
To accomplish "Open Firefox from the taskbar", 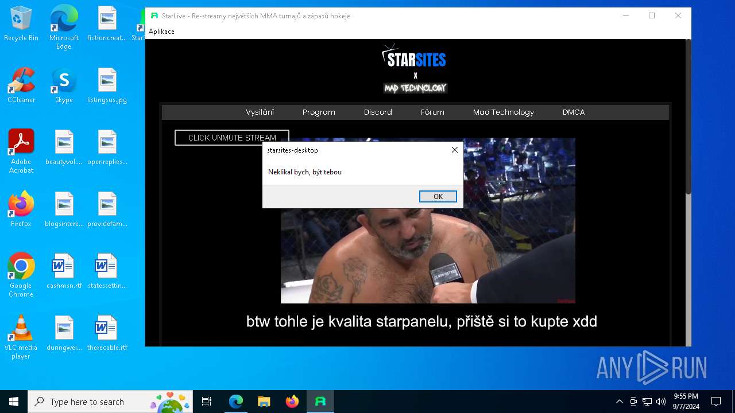I will click(292, 402).
